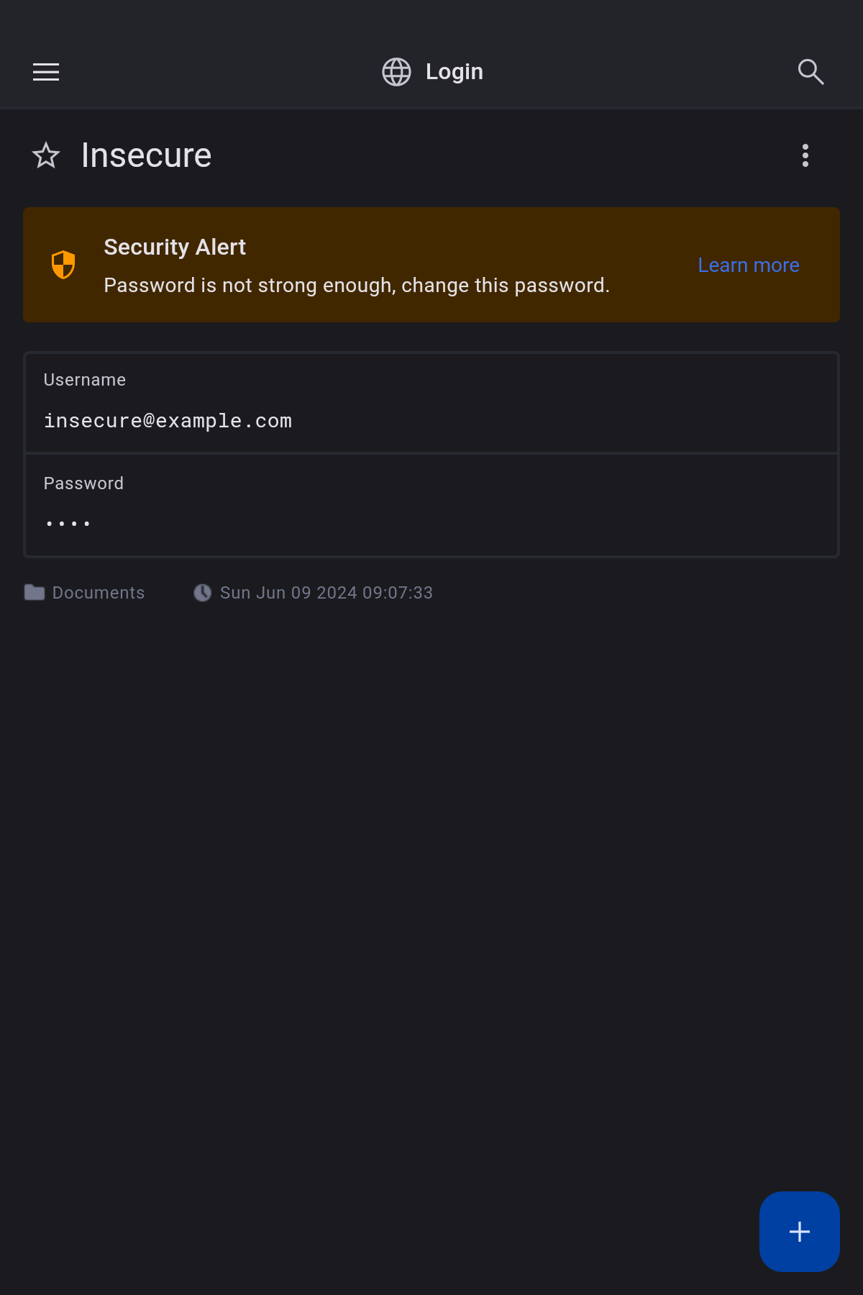Image resolution: width=863 pixels, height=1295 pixels.
Task: Toggle the favorite star for Insecure
Action: click(46, 155)
